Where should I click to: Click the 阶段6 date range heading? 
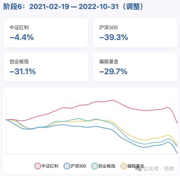tap(73, 6)
